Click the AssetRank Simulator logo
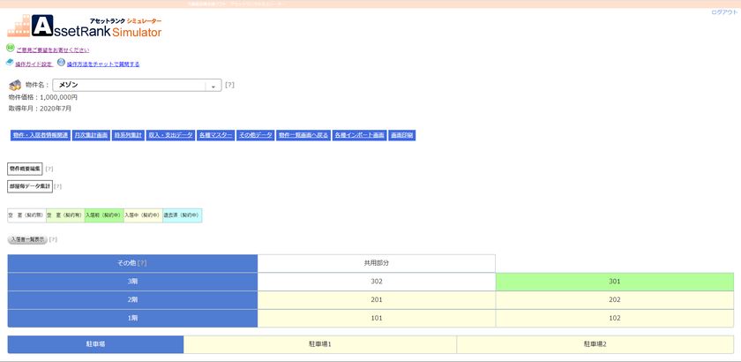The height and width of the screenshot is (362, 741). (85, 26)
